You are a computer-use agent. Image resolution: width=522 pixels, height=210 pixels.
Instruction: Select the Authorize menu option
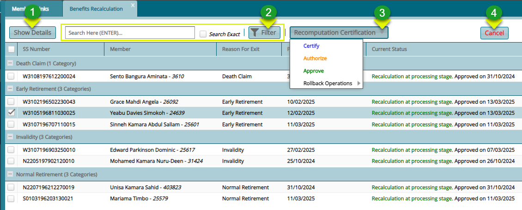click(x=315, y=58)
